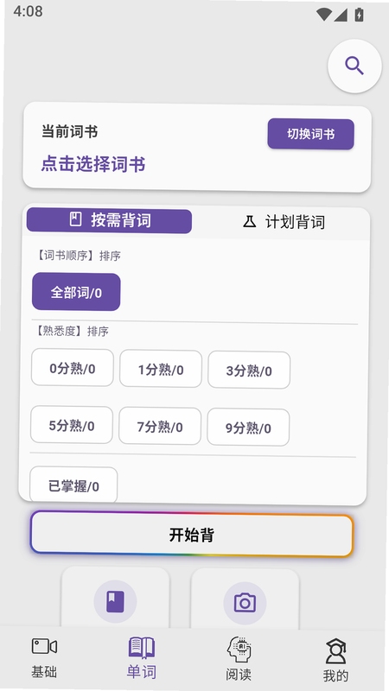Tap the magnifier search icon
This screenshot has width=389, height=691.
point(354,67)
